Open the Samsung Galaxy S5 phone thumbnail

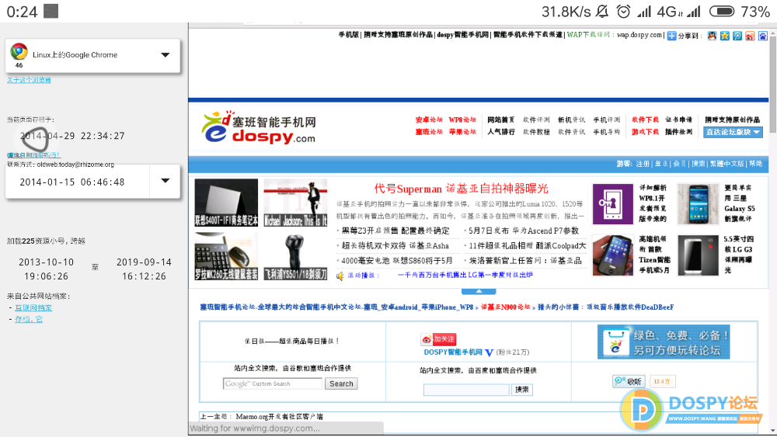[698, 204]
